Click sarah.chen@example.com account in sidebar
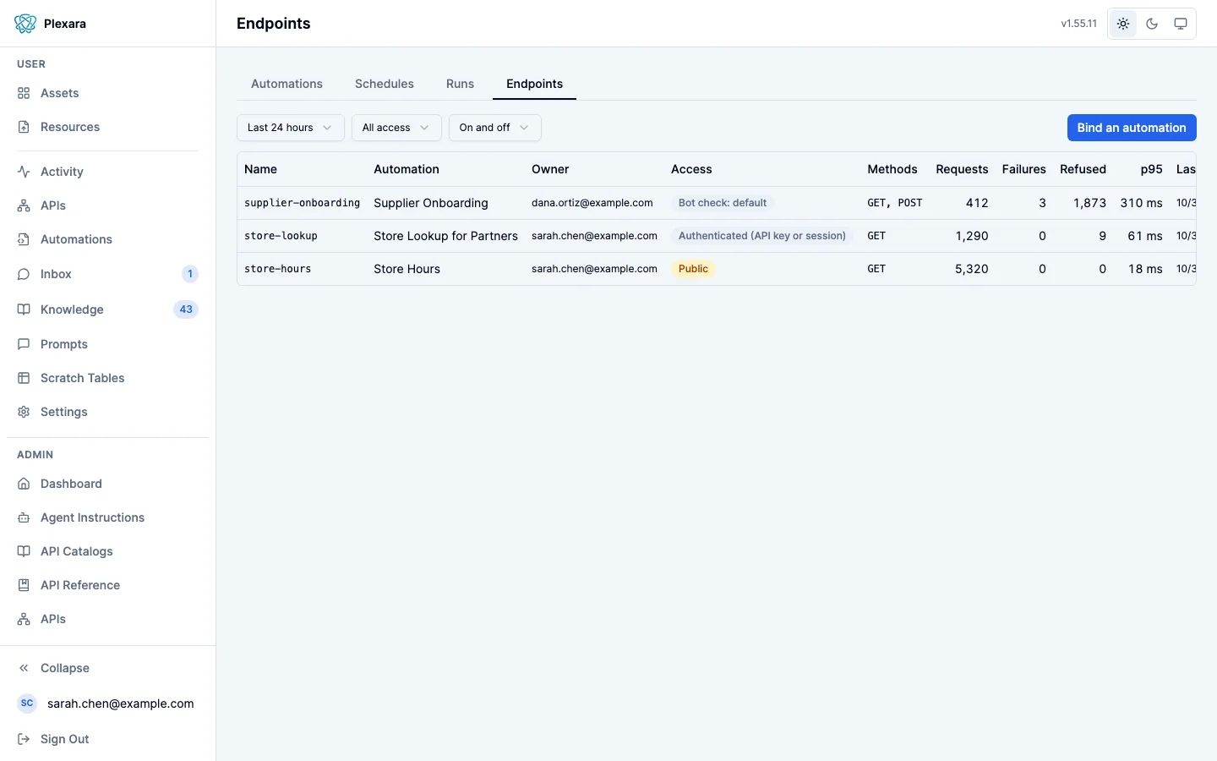The image size is (1217, 761). (107, 704)
